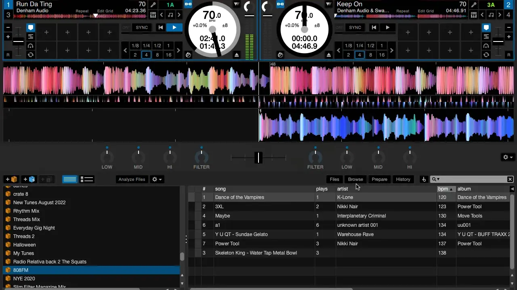Image resolution: width=517 pixels, height=290 pixels.
Task: Open the deck settings gear dropdown
Action: [x=508, y=157]
